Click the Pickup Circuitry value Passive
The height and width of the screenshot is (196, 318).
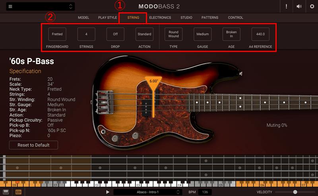coord(55,120)
